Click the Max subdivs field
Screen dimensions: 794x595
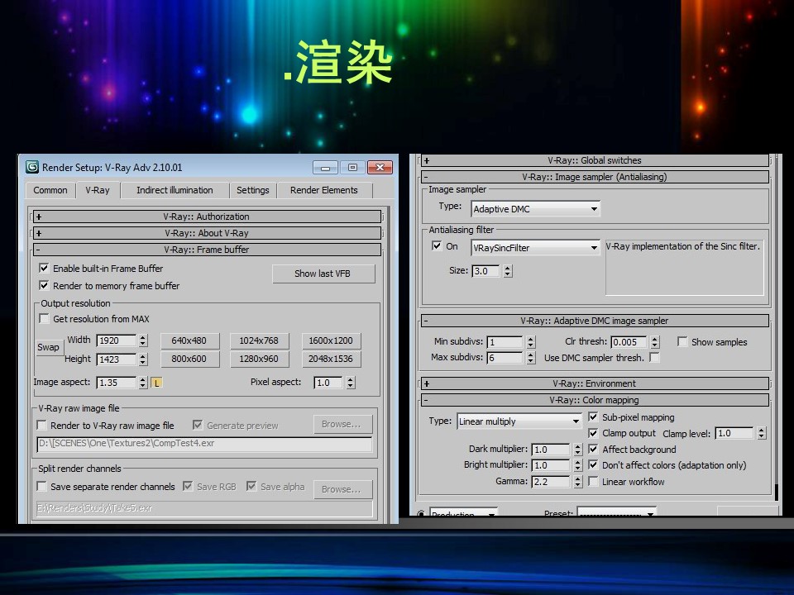pyautogui.click(x=505, y=358)
